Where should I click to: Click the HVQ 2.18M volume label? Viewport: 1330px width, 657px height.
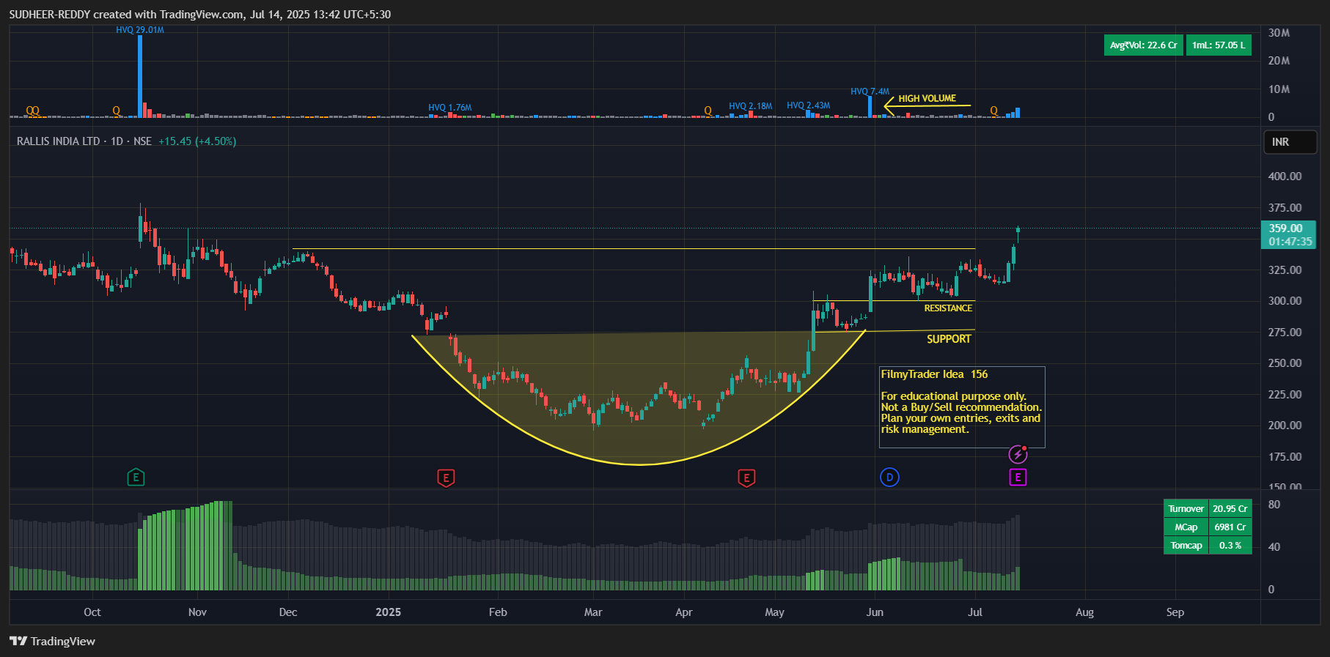pos(751,106)
